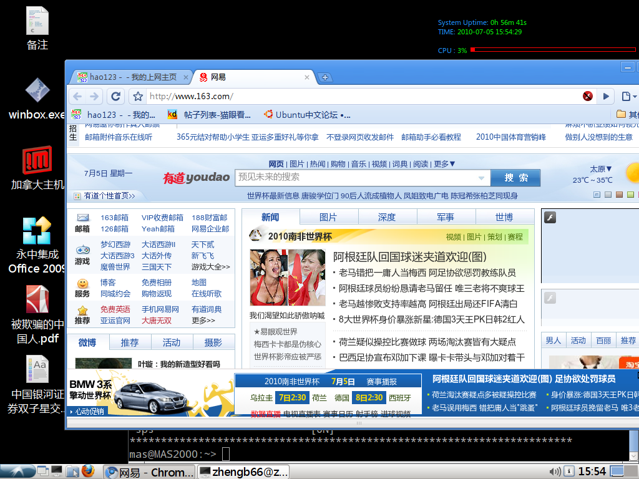639x479 pixels.
Task: Open the Ubuntu中文论坛 bookmark
Action: click(x=307, y=115)
